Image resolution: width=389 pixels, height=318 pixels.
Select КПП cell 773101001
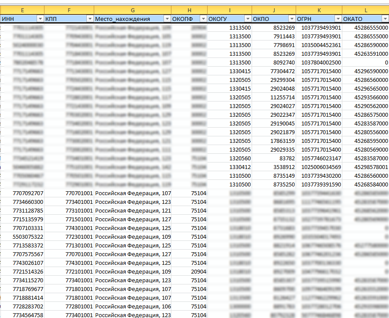point(69,211)
